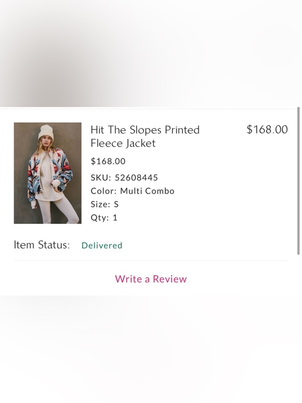Click the $168.00 price on the right
Screen dimensions: 302x403
point(267,129)
